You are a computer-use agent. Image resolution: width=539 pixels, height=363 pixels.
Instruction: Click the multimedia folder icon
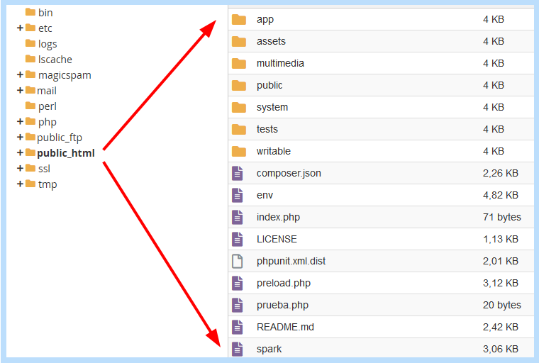238,64
